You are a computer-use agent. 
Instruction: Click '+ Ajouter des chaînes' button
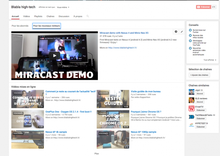[x=199, y=75]
